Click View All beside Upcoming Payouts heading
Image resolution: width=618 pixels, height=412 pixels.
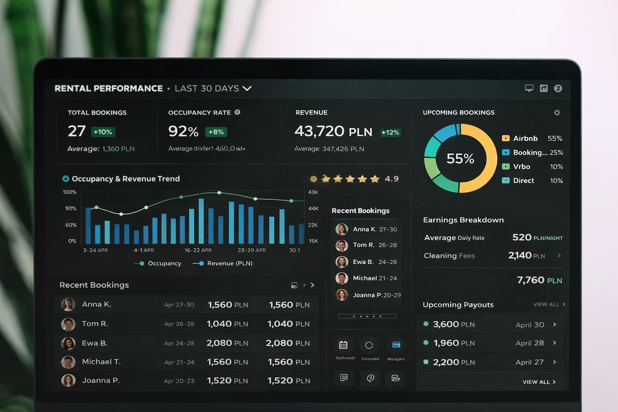click(x=549, y=304)
